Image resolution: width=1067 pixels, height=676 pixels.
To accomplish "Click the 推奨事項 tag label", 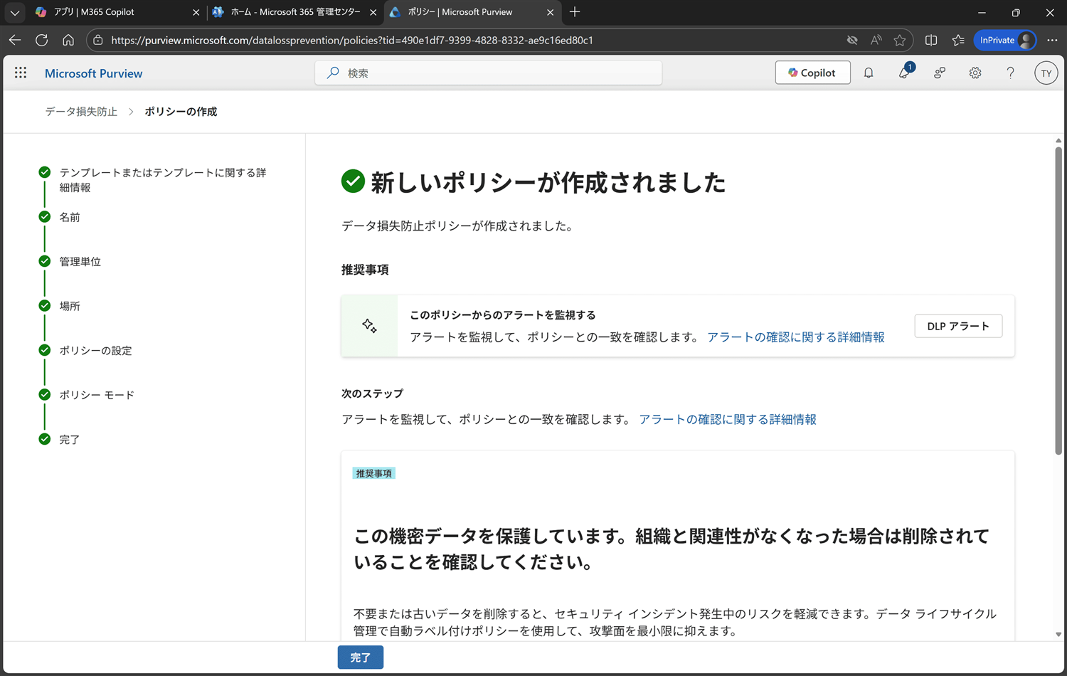I will (x=373, y=473).
